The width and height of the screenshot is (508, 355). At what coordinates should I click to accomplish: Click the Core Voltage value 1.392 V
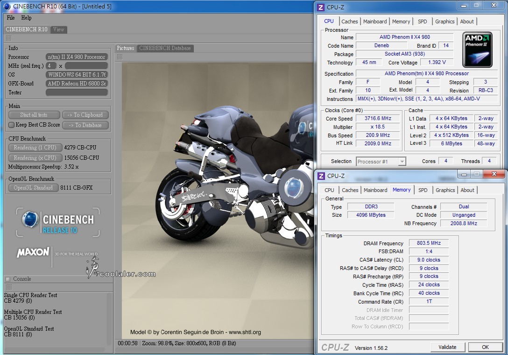(x=437, y=62)
